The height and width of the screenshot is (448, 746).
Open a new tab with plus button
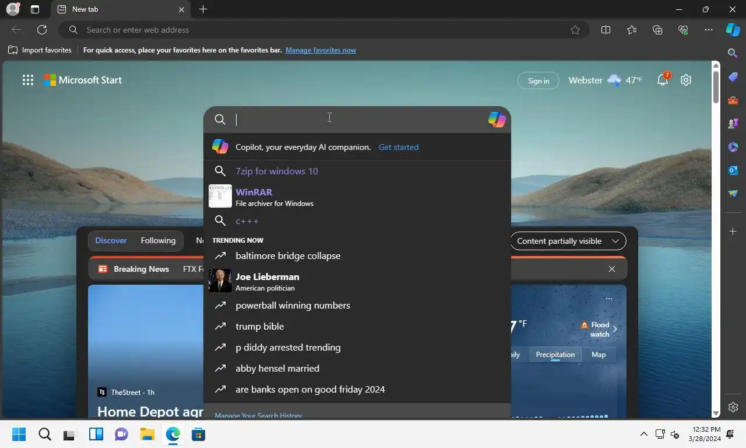203,9
